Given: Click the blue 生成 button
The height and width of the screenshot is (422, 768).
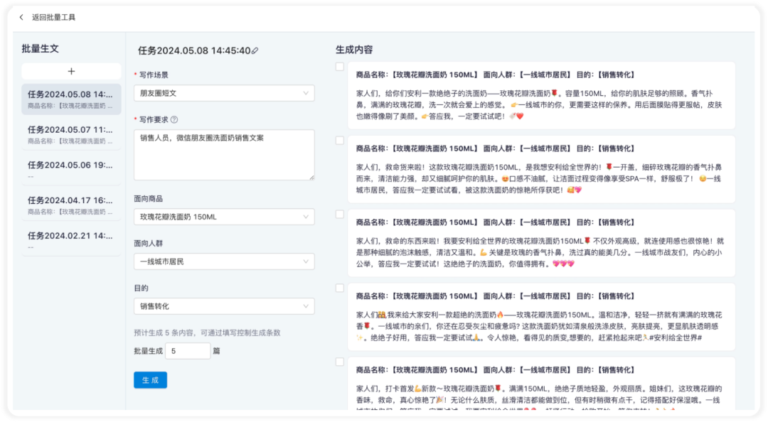Looking at the screenshot, I should [x=150, y=380].
